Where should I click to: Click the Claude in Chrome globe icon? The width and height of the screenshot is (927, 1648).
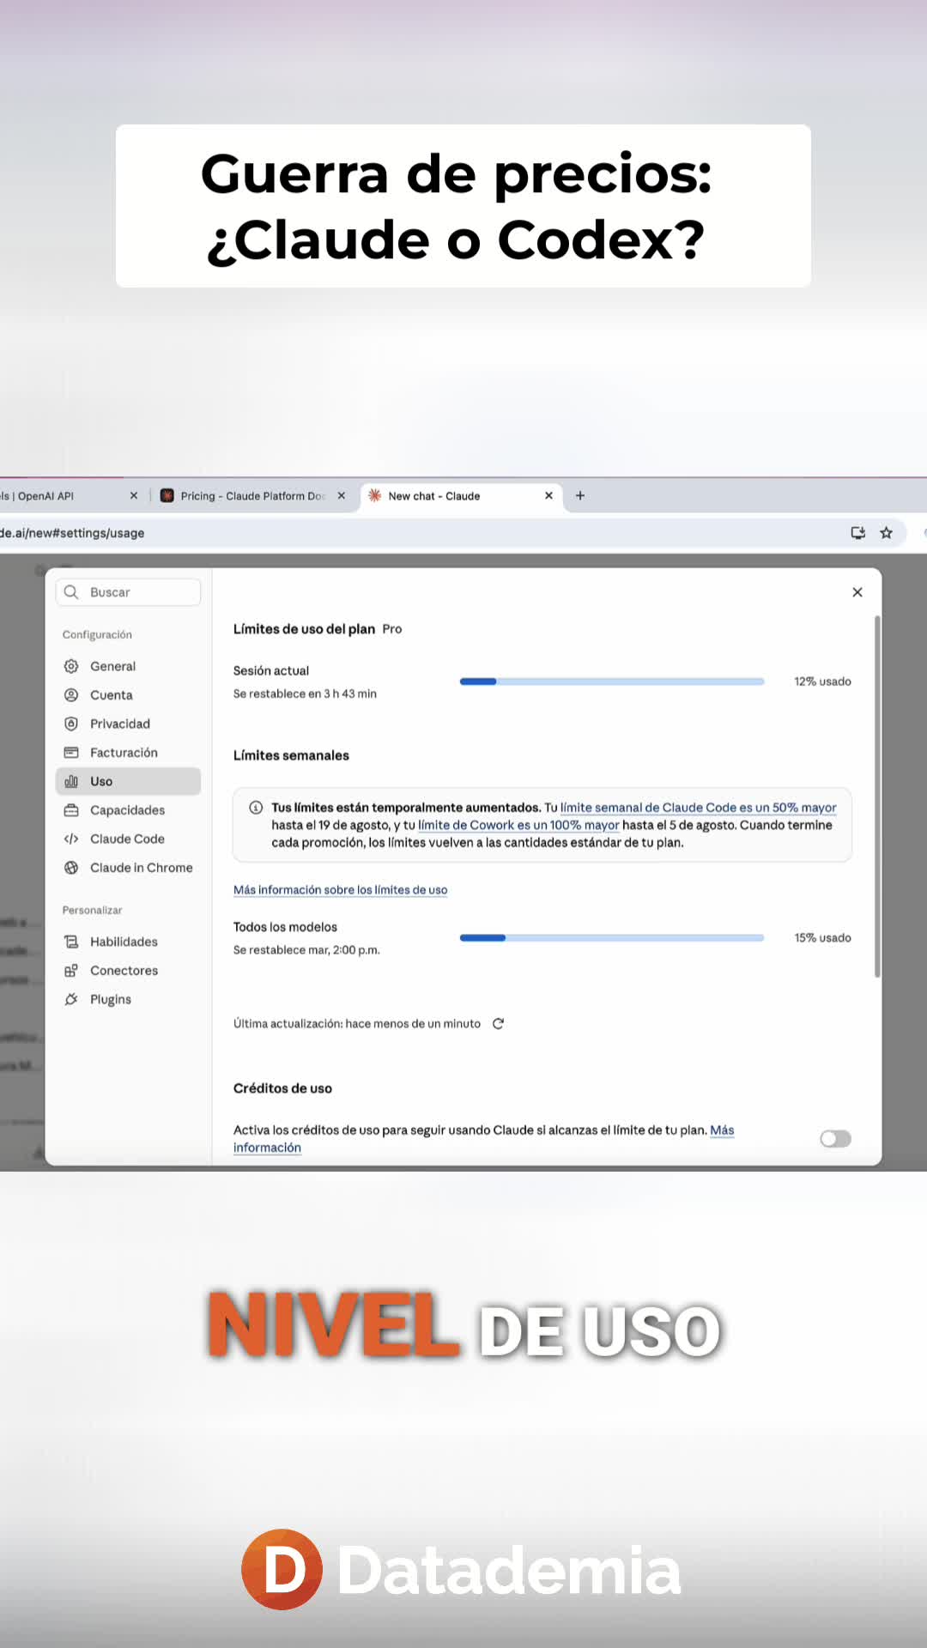(71, 868)
